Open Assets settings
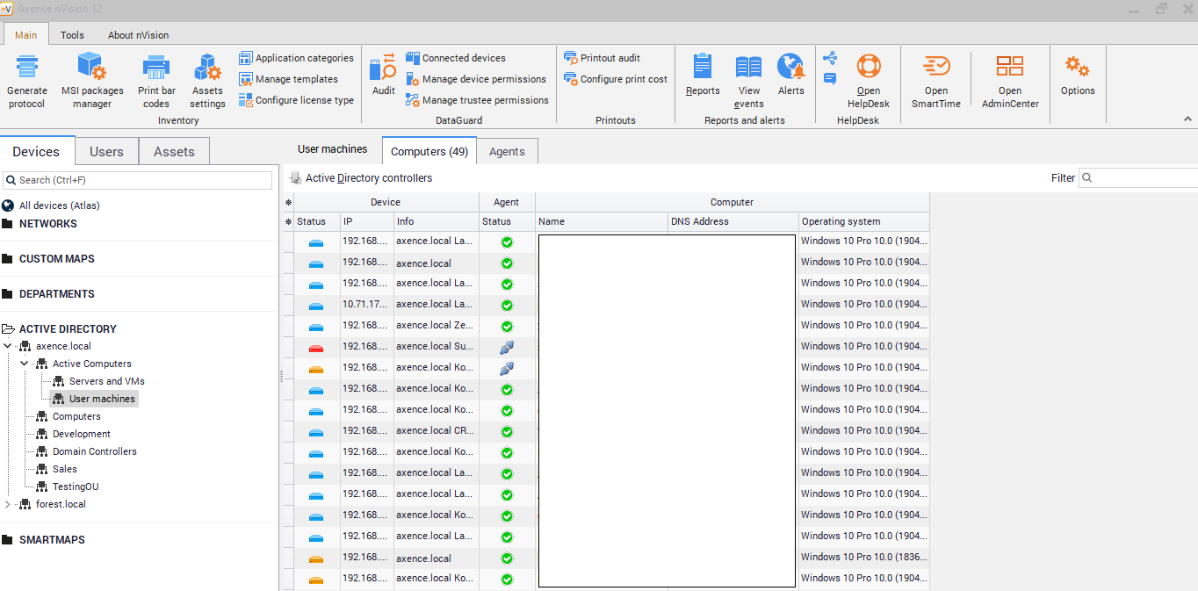 coord(207,68)
